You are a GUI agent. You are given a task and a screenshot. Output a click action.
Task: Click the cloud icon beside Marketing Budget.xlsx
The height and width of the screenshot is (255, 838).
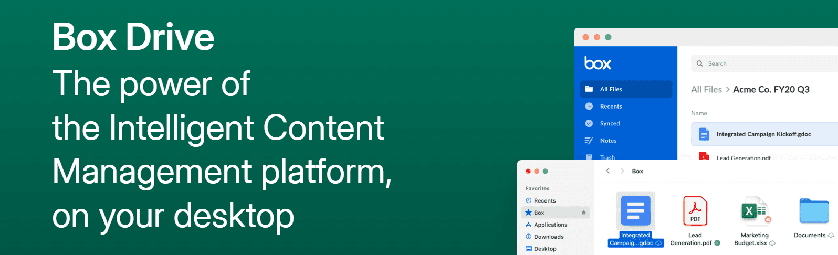click(772, 243)
